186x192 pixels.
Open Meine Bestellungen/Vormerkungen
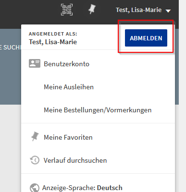(x=98, y=110)
